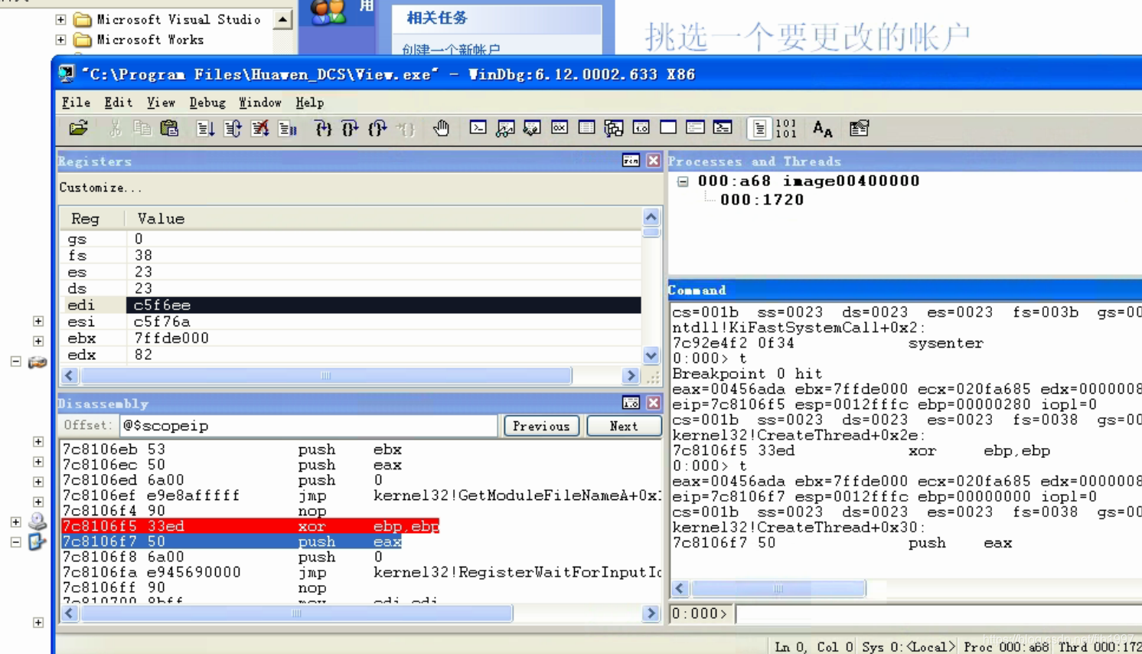Image resolution: width=1142 pixels, height=654 pixels.
Task: Open the Disassembly window toolbar icon
Action: point(641,128)
